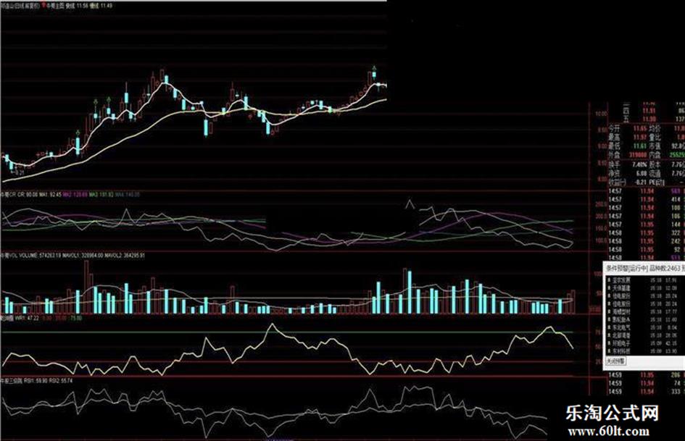685x441 pixels.
Task: Click the RSI1 RSI2 indicator label
Action: pyautogui.click(x=37, y=381)
